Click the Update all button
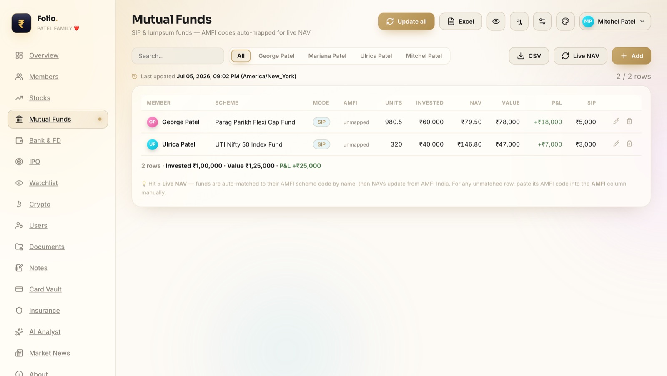The width and height of the screenshot is (667, 376). pos(406,21)
